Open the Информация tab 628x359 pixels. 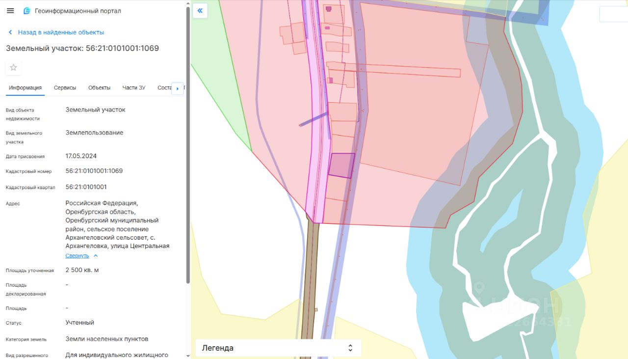[x=25, y=88]
